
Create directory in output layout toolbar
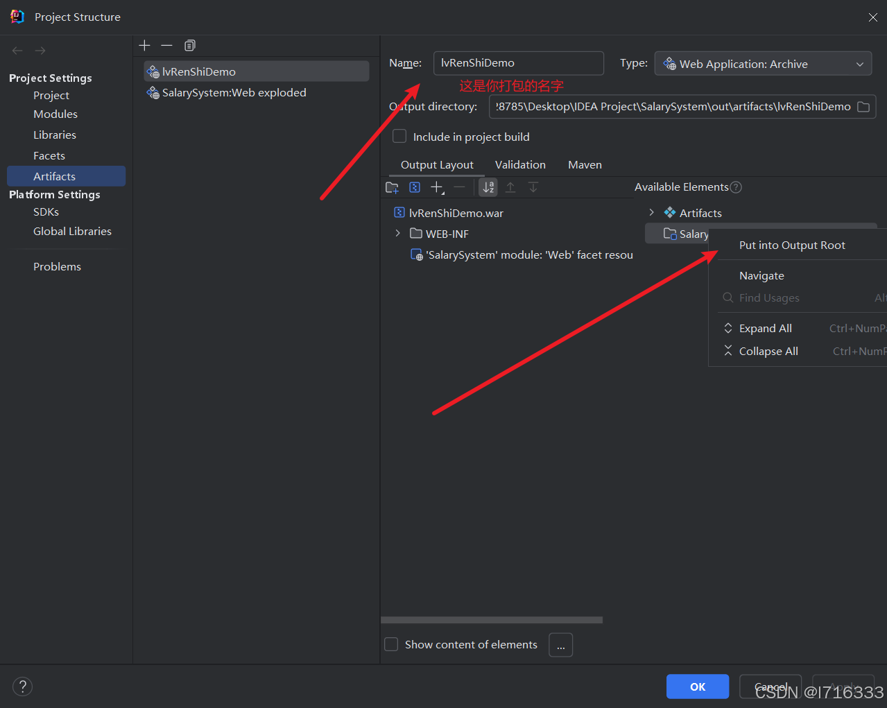392,187
